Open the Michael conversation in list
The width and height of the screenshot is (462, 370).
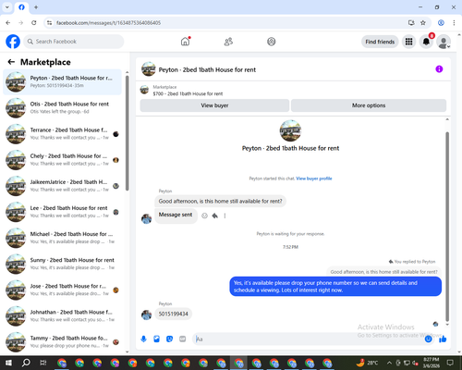click(62, 238)
